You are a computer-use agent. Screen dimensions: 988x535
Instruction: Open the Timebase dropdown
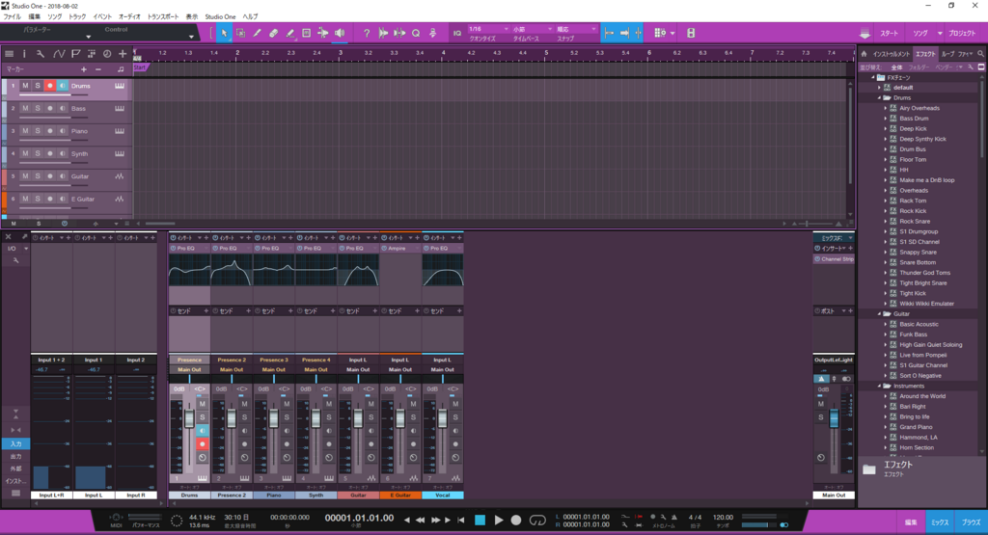tap(532, 29)
